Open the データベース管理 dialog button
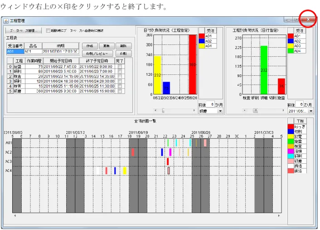Screen dimensions: 320x230 (x=24, y=31)
